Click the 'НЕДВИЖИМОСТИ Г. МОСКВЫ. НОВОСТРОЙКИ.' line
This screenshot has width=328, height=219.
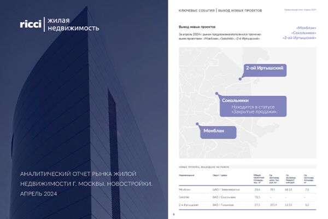point(86,184)
